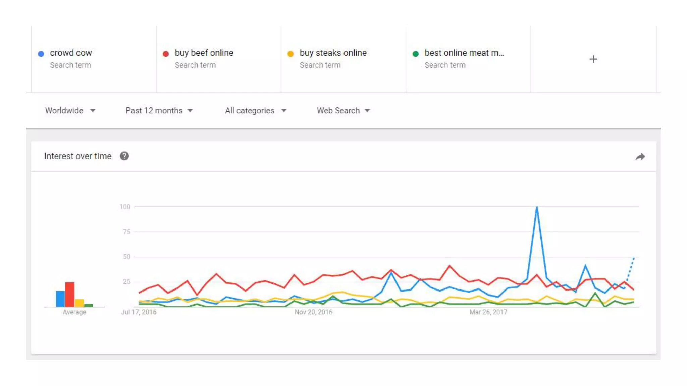687x386 pixels.
Task: Click the Interest over time heading
Action: (78, 156)
